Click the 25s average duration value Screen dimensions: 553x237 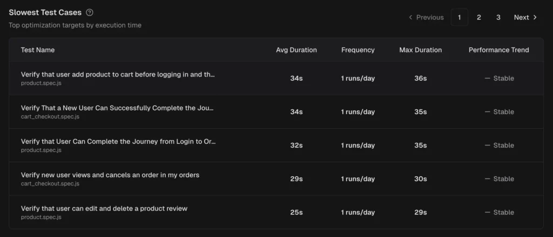point(296,212)
